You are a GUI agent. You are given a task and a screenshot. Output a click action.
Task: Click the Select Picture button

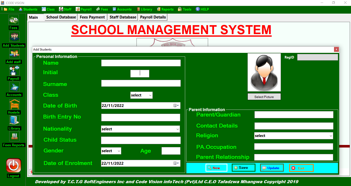(264, 97)
